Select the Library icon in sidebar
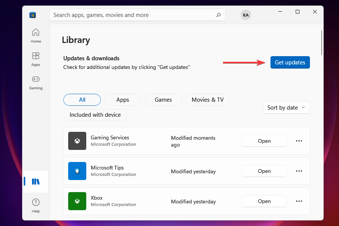Viewport: 339px width, 226px height. pyautogui.click(x=36, y=182)
